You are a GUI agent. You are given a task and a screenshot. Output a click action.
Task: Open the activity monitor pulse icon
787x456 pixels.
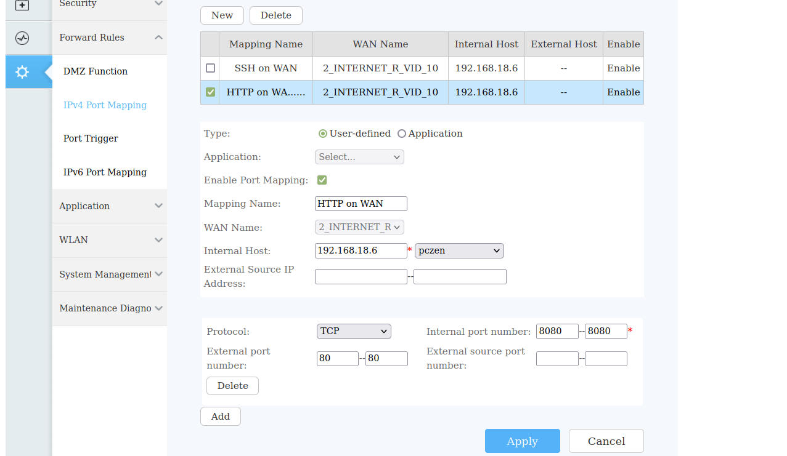(x=23, y=38)
